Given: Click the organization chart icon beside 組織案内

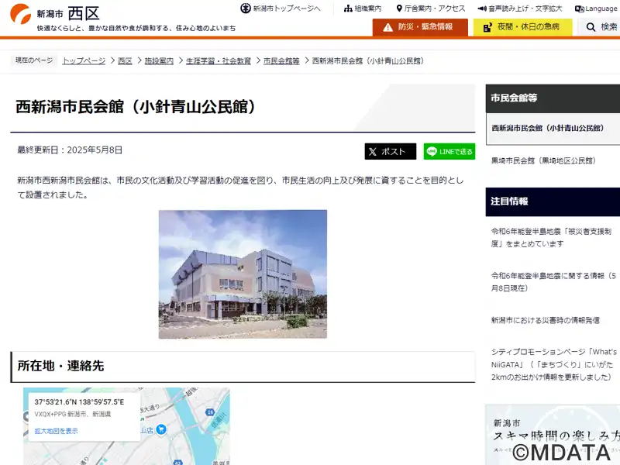Looking at the screenshot, I should point(348,9).
